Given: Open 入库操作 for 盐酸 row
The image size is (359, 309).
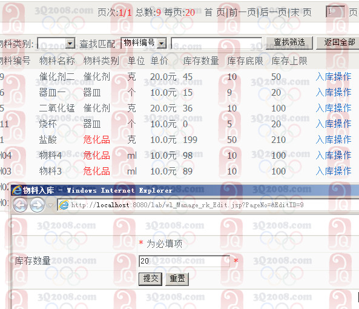Looking at the screenshot, I should click(x=334, y=140).
